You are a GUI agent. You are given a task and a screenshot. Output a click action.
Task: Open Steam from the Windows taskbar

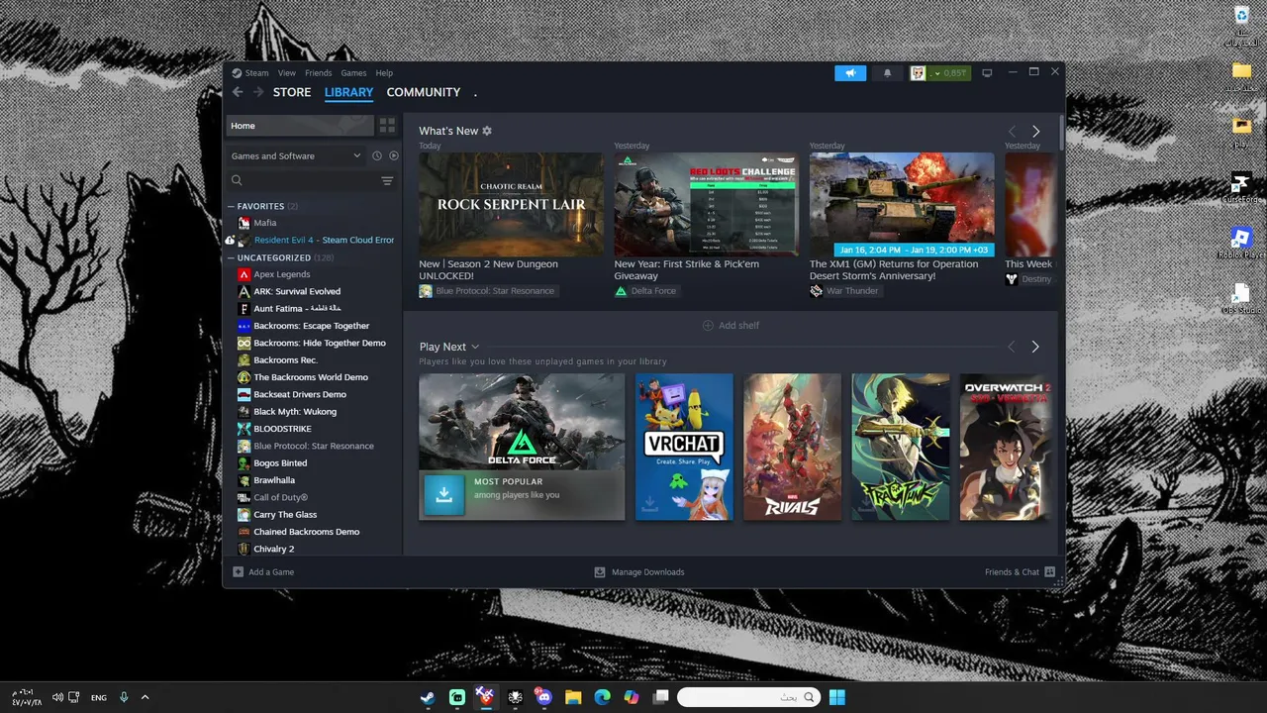[428, 697]
